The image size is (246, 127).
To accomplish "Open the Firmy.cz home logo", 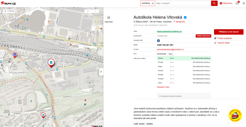I will pos(8,3).
